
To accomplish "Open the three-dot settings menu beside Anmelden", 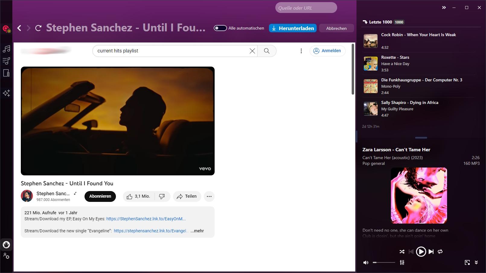I will pyautogui.click(x=301, y=51).
